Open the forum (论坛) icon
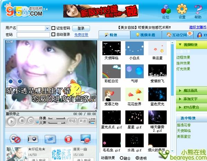Image resolution: width=207 pixels, height=161 pixels. tap(166, 11)
